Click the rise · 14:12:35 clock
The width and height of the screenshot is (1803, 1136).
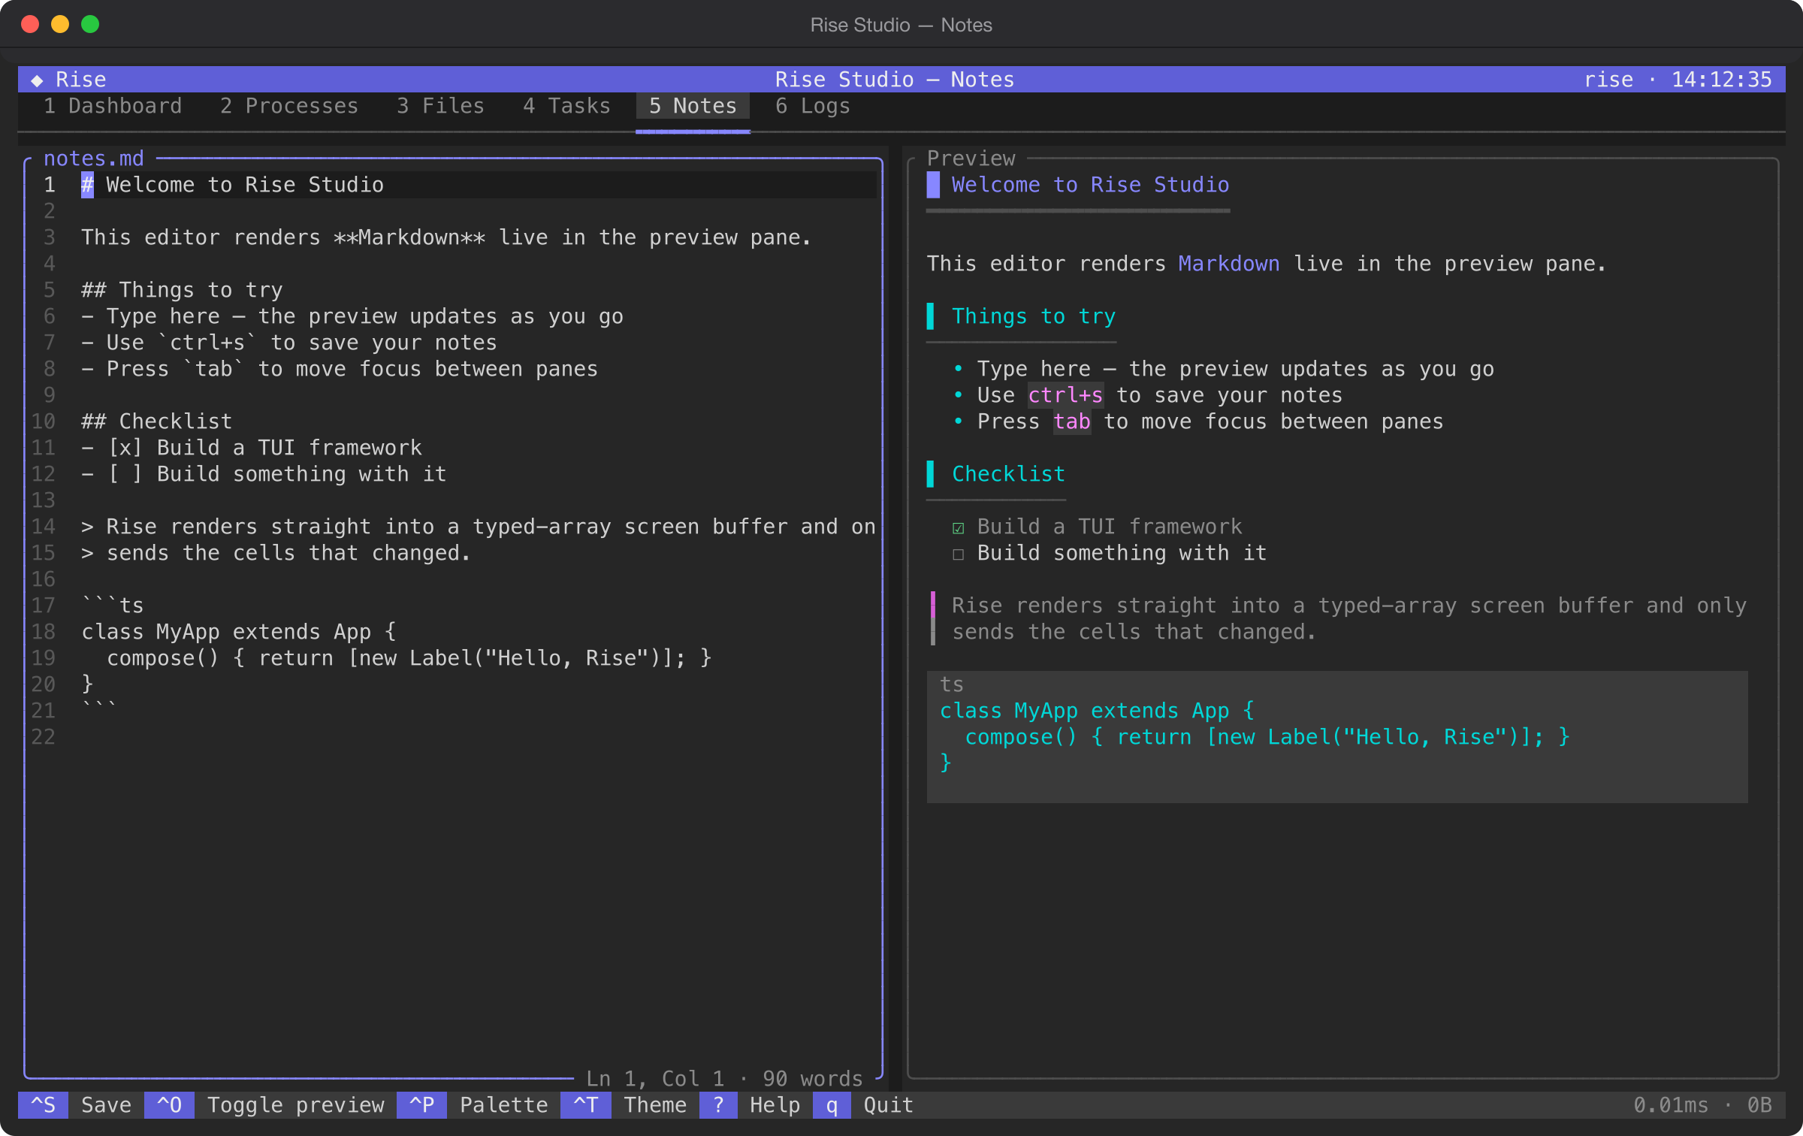click(1678, 80)
